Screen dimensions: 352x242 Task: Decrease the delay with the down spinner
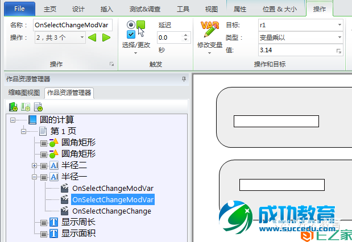pyautogui.click(x=185, y=40)
